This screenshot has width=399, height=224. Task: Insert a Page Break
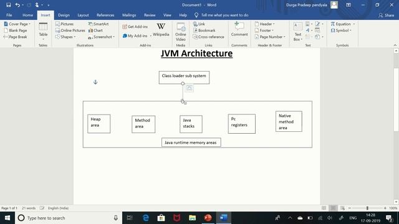pos(16,37)
